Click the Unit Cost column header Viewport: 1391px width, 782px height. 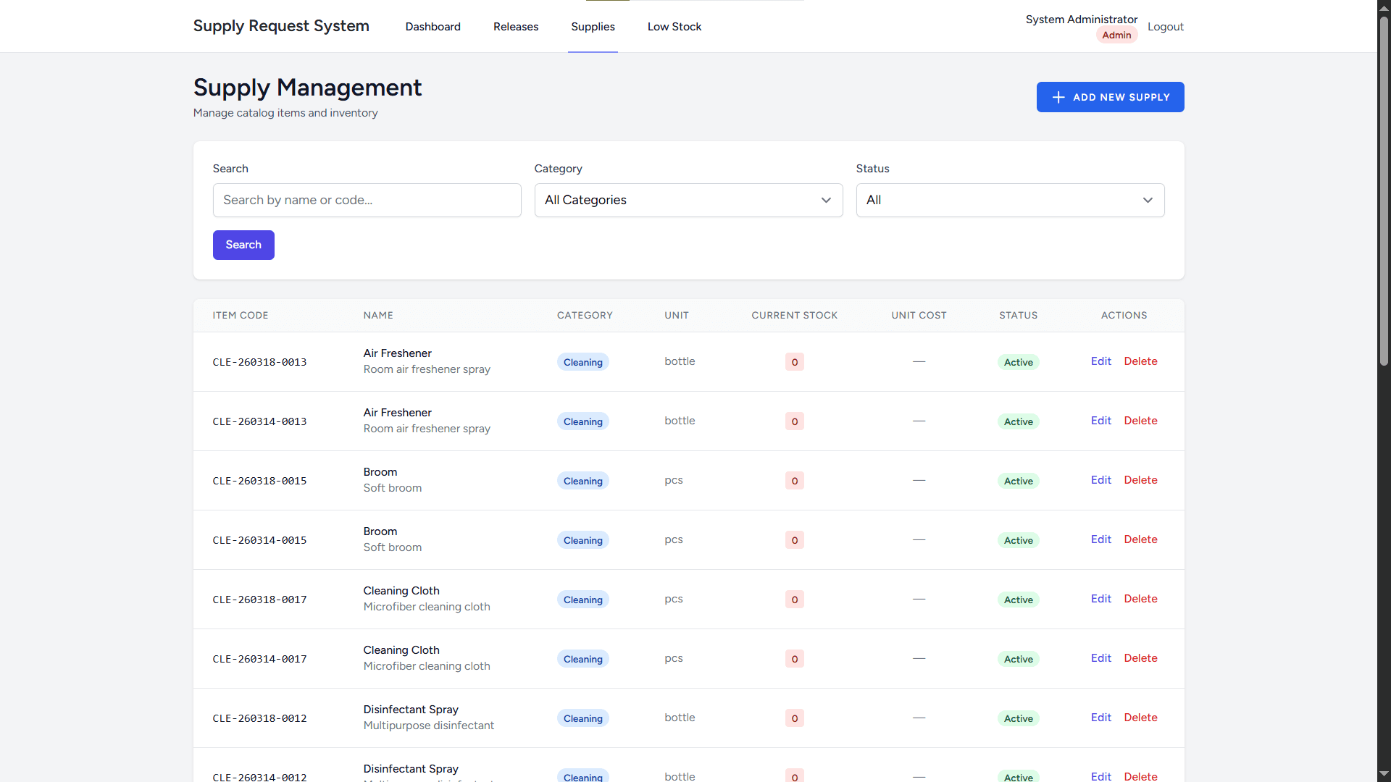pos(919,316)
